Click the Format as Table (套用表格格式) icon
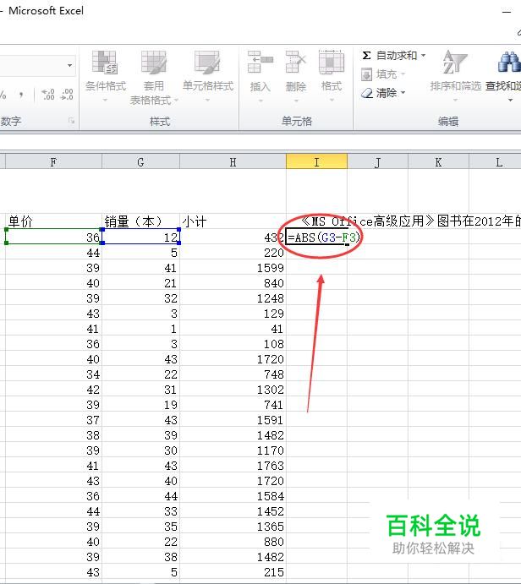This screenshot has width=521, height=584. pyautogui.click(x=153, y=63)
